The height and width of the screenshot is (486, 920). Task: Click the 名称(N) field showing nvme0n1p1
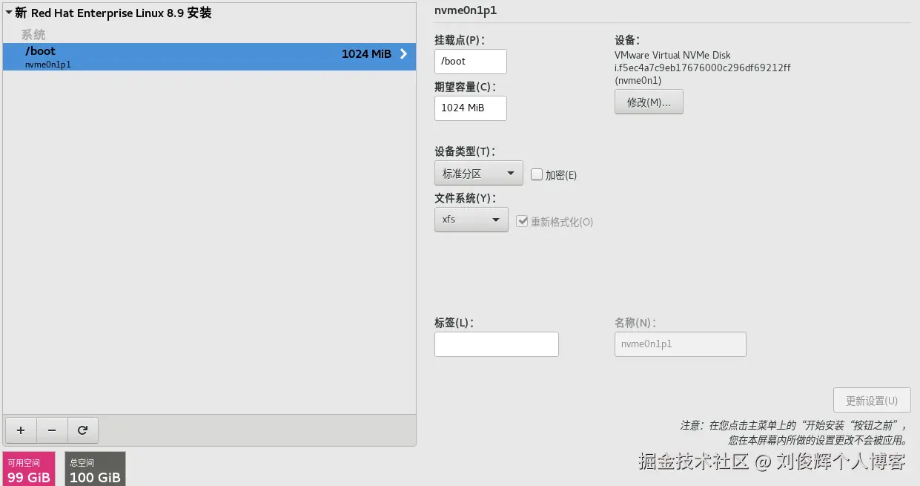pyautogui.click(x=681, y=344)
